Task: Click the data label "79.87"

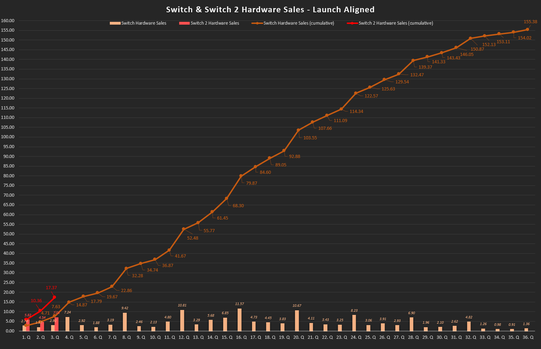Action: click(x=252, y=183)
